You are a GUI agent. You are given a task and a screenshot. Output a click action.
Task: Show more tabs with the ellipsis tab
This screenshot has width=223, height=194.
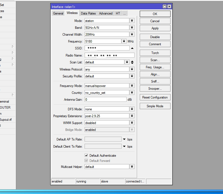point(124,13)
